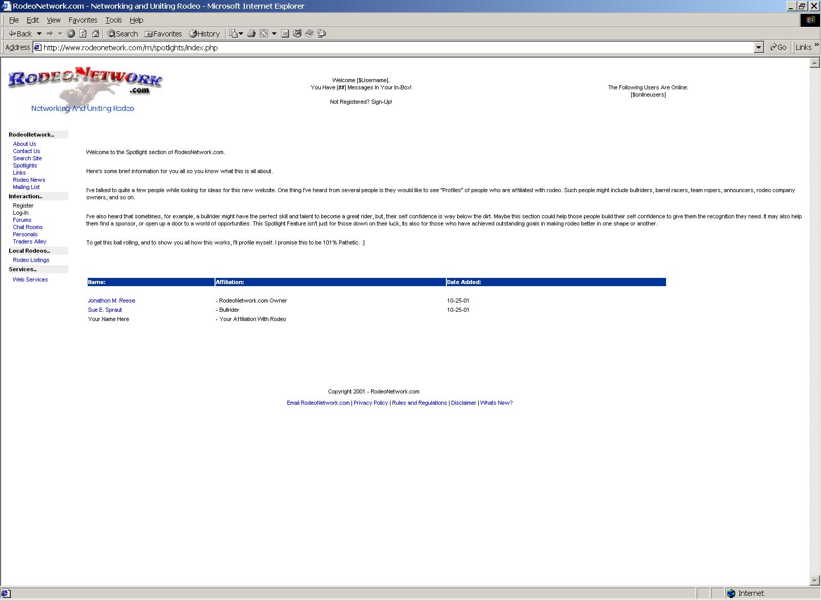Image resolution: width=821 pixels, height=601 pixels.
Task: Open the address bar dropdown list
Action: click(759, 47)
